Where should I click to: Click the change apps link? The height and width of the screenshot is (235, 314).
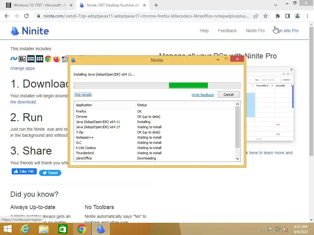tap(22, 68)
